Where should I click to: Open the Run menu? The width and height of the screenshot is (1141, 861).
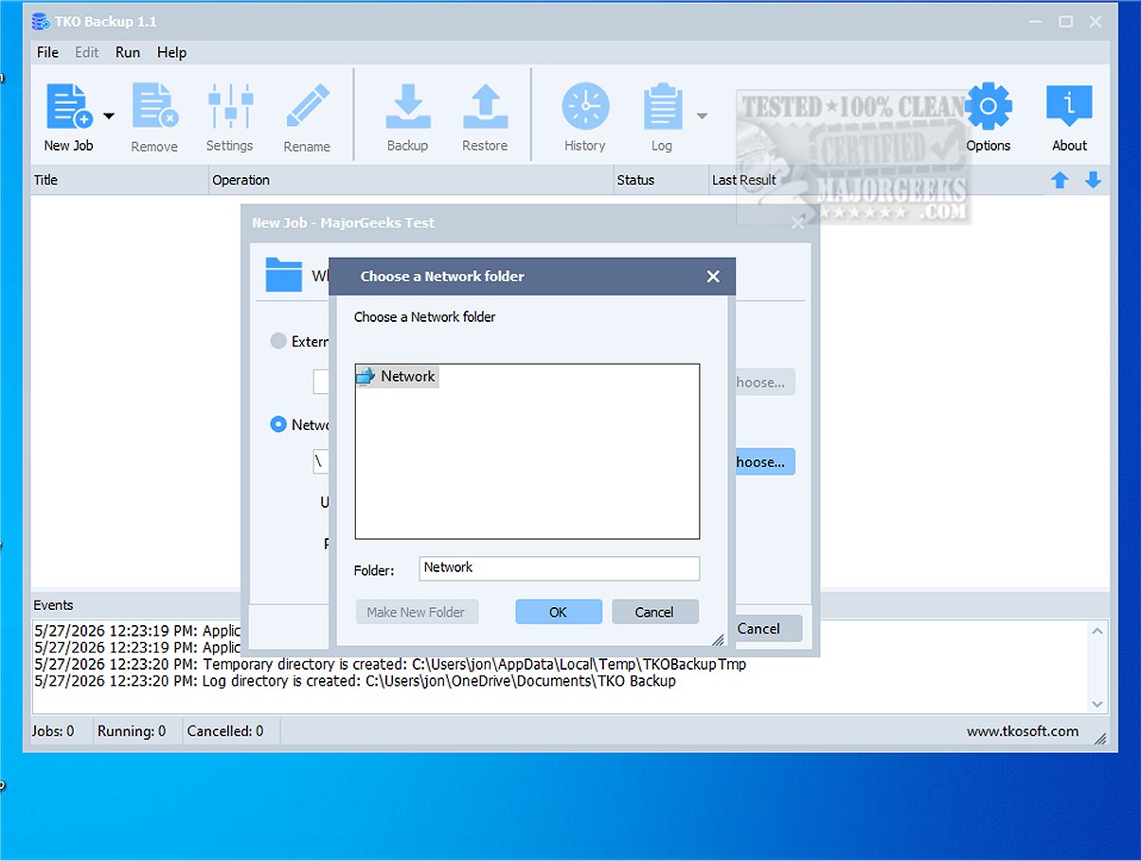tap(128, 52)
